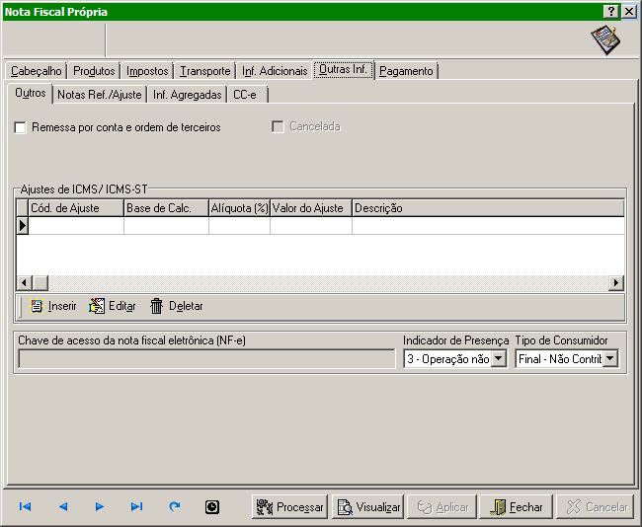
Task: Expand the Tipo de Consumidor dropdown
Action: click(609, 359)
